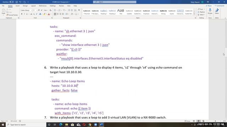Screen dimensions: 227x127
Task: Open the Select dropdown in Editing group
Action: [x=201, y=15]
